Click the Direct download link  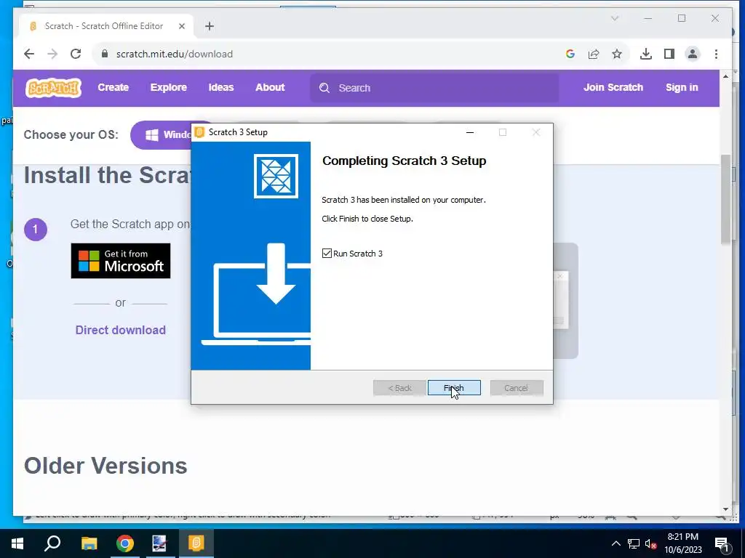121,331
